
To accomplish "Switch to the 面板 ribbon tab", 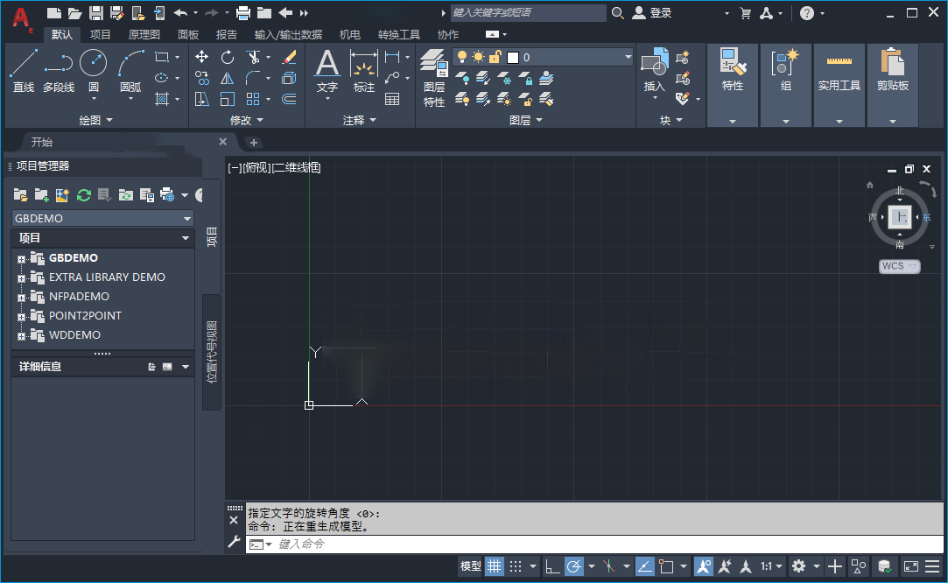I will click(x=188, y=34).
